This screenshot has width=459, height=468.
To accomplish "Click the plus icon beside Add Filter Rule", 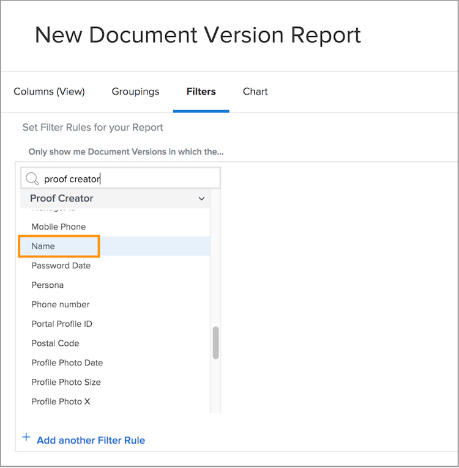I will pos(26,437).
